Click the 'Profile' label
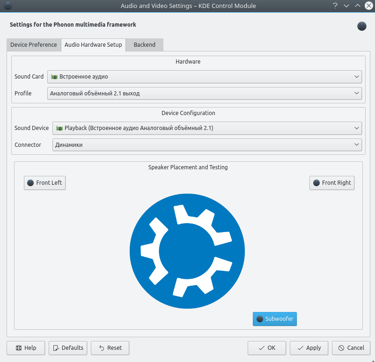This screenshot has width=375, height=362. (x=23, y=94)
